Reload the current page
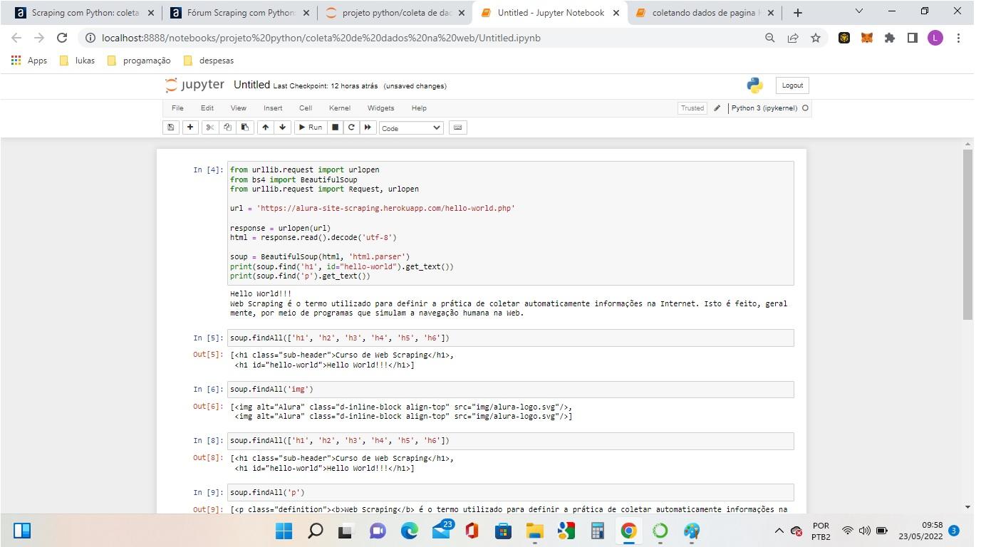The image size is (981, 547). click(62, 38)
